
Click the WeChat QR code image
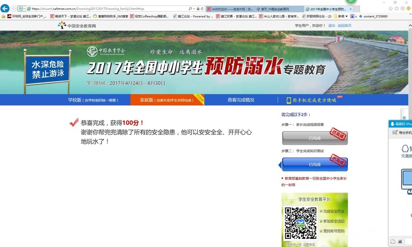(301, 223)
